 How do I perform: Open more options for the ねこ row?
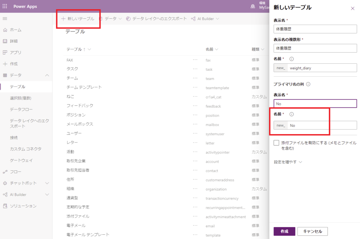point(195,96)
